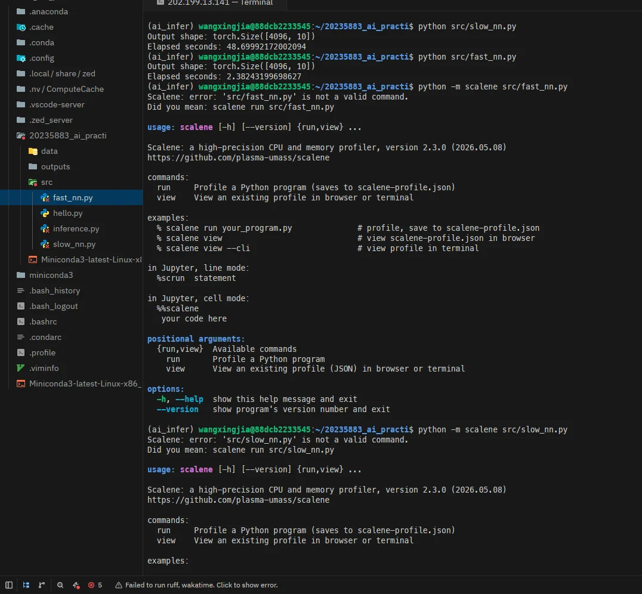Click 'Did you mean: scalene run src/slow_nn.py' line

coord(241,450)
